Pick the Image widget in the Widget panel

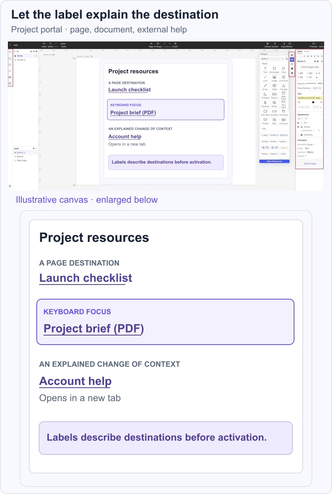point(274,78)
